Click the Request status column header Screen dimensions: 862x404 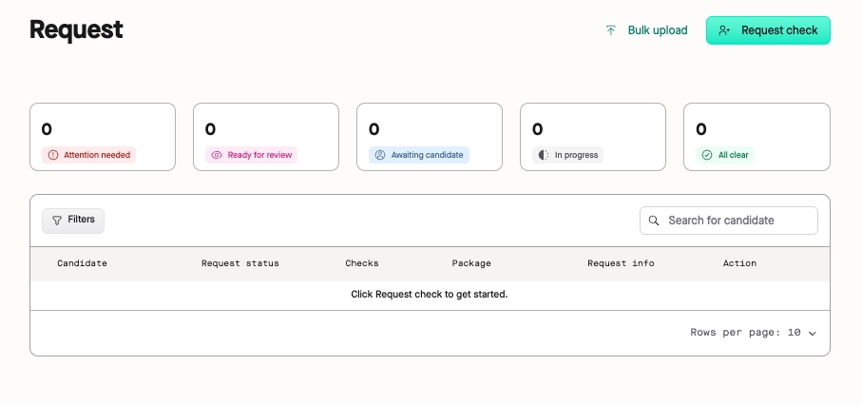coord(240,263)
